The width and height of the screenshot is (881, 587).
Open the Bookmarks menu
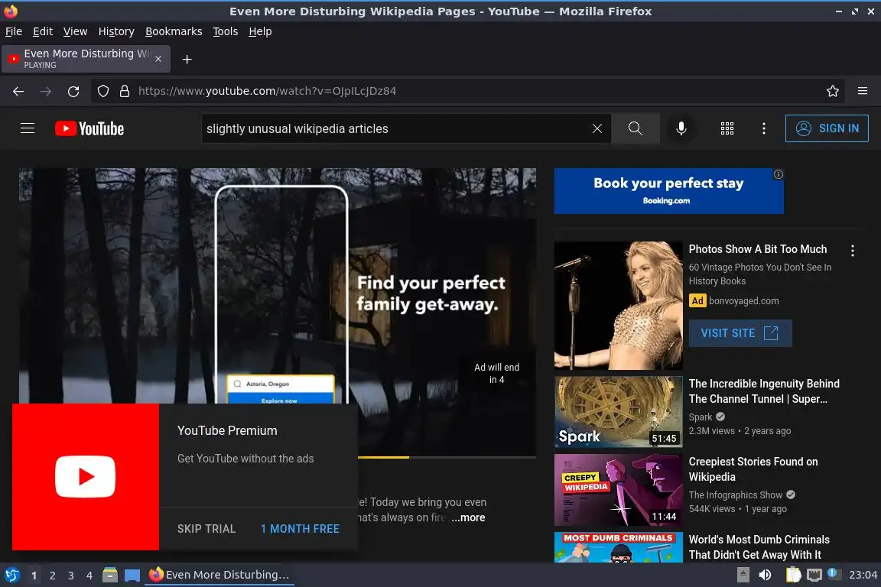click(x=174, y=31)
